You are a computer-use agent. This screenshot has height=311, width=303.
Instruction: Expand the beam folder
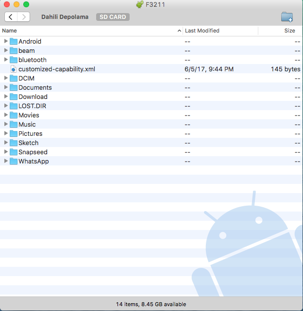point(6,50)
